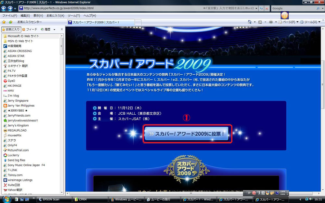The height and width of the screenshot is (203, 325).
Task: Switch to CPRM taskbar button
Action: (x=90, y=199)
